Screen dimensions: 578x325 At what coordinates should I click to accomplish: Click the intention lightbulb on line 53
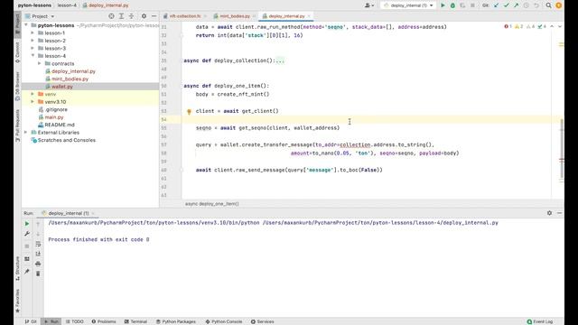[189, 112]
